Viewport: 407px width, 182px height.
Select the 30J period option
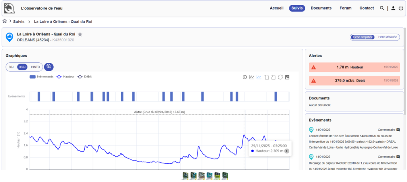(12, 67)
